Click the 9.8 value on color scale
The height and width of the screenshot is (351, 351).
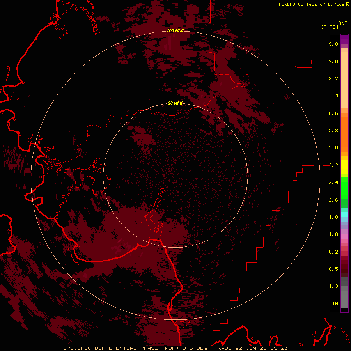click(333, 44)
